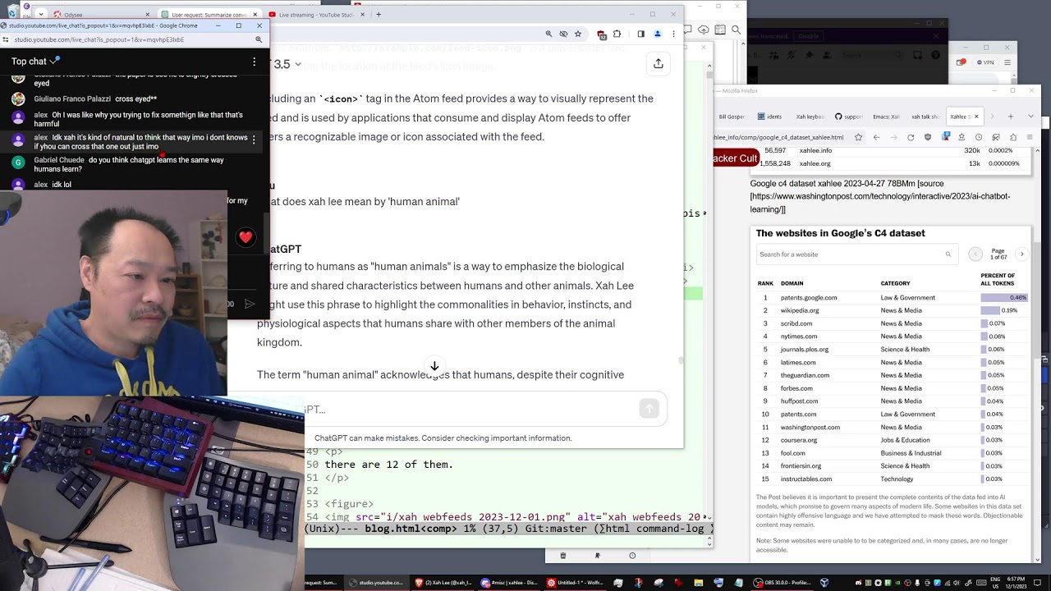Image resolution: width=1051 pixels, height=591 pixels.
Task: Click the share/upload icon in ChatGPT header
Action: 658,64
